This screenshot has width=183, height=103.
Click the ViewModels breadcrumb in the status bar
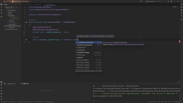coord(21,102)
